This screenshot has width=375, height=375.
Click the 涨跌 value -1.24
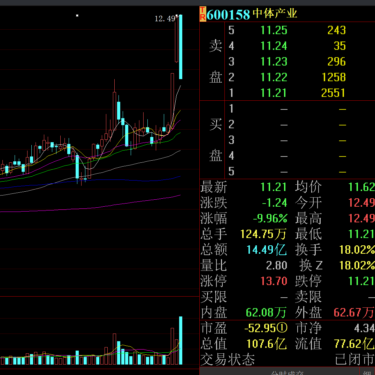274,203
